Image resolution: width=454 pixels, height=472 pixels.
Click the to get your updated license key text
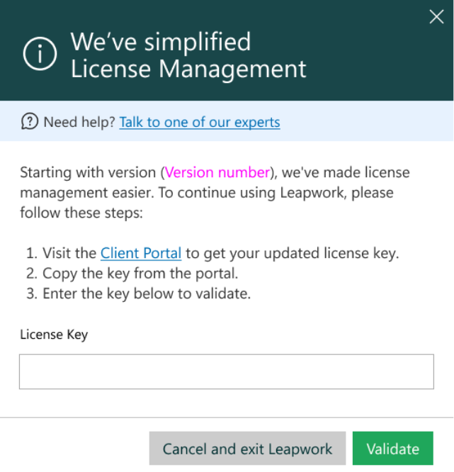(x=292, y=253)
